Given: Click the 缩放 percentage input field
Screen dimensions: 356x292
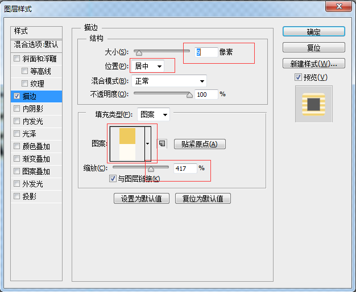Looking at the screenshot, I should (185, 168).
